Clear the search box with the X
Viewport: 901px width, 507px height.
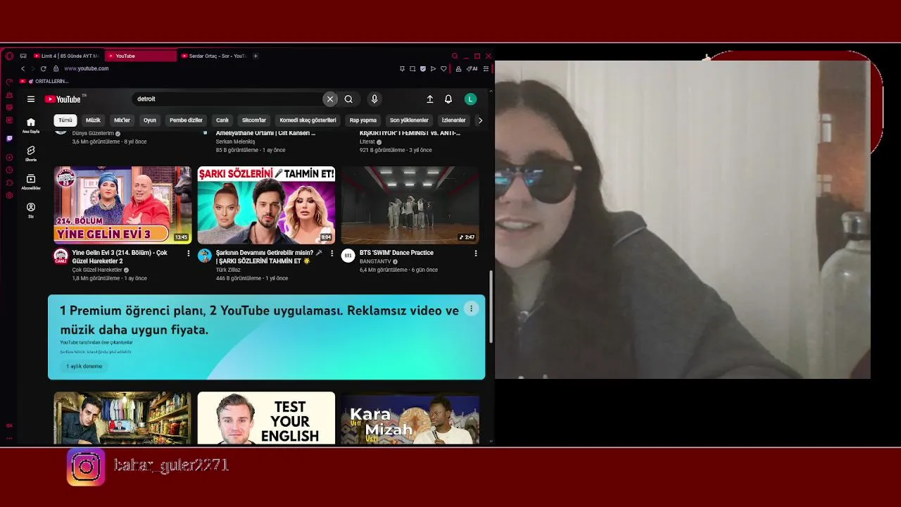click(x=330, y=99)
